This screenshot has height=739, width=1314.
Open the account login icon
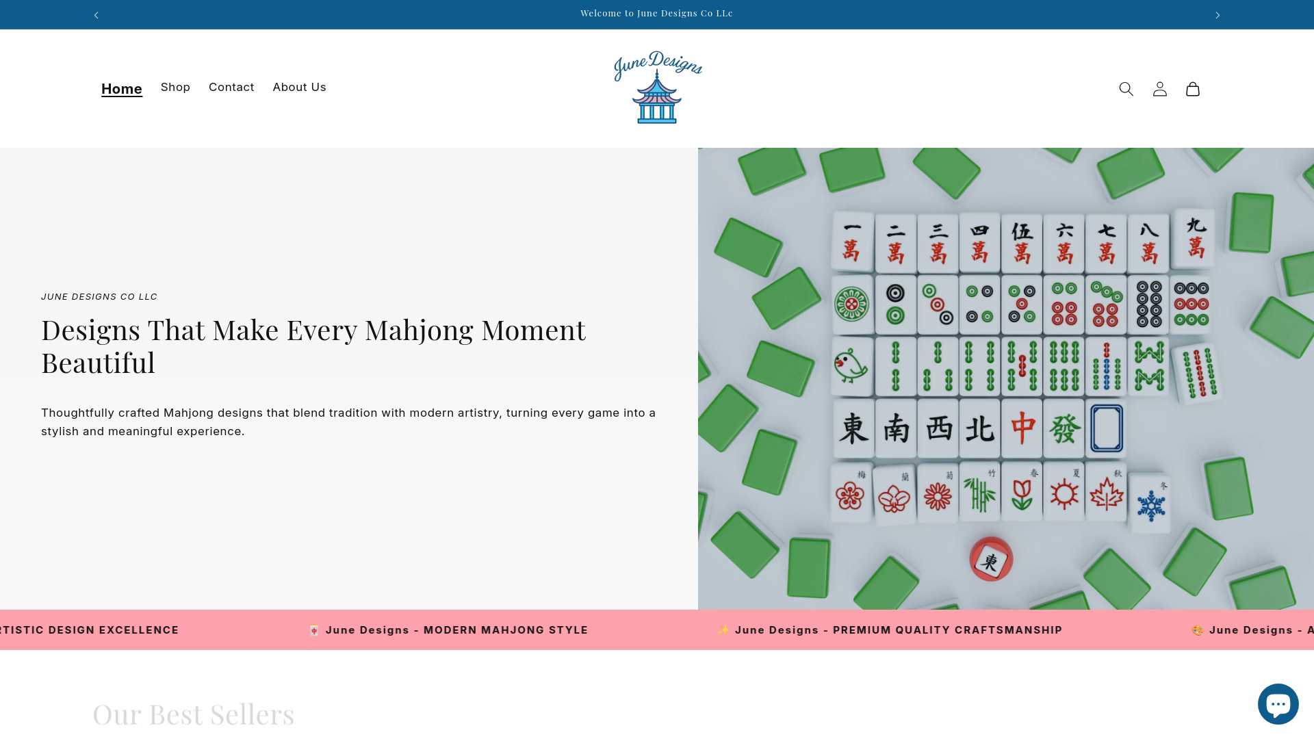coord(1159,89)
